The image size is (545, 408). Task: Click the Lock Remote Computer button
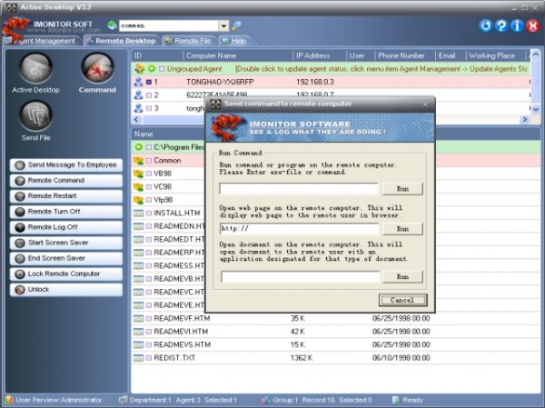pos(66,274)
